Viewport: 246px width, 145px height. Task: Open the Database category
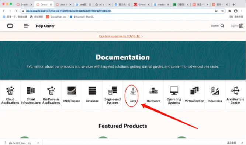(92, 94)
